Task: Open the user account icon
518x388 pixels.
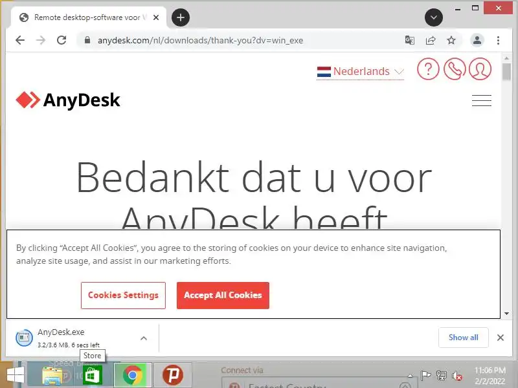Action: [480, 69]
